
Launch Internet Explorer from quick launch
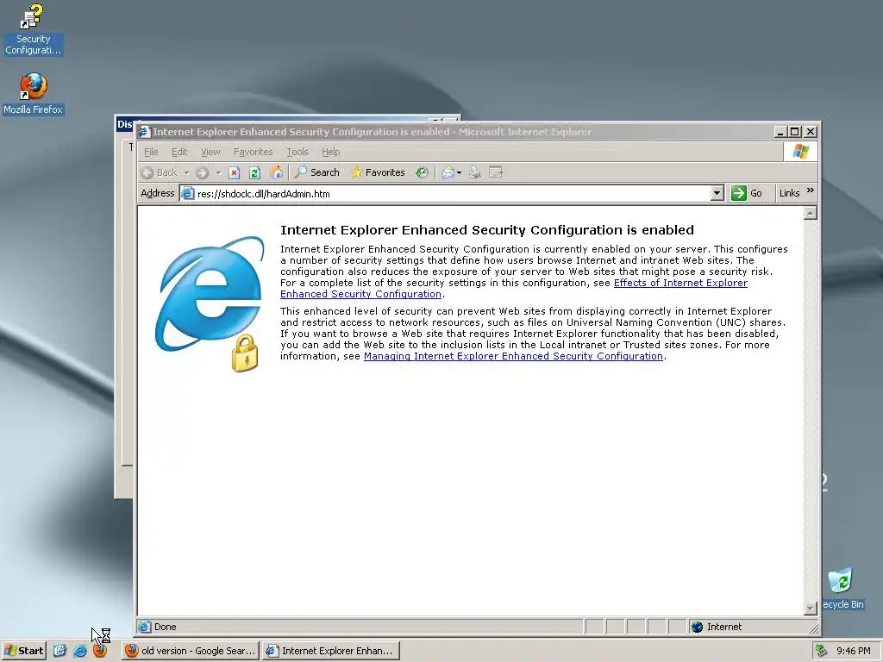point(80,651)
